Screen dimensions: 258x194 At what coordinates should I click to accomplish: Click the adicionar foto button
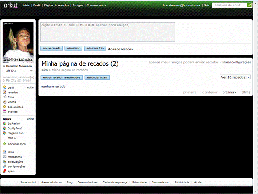(95, 48)
